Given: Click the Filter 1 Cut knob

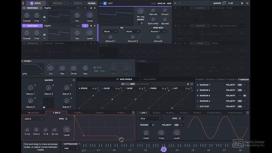Looking at the screenshot, I should coord(51,68).
